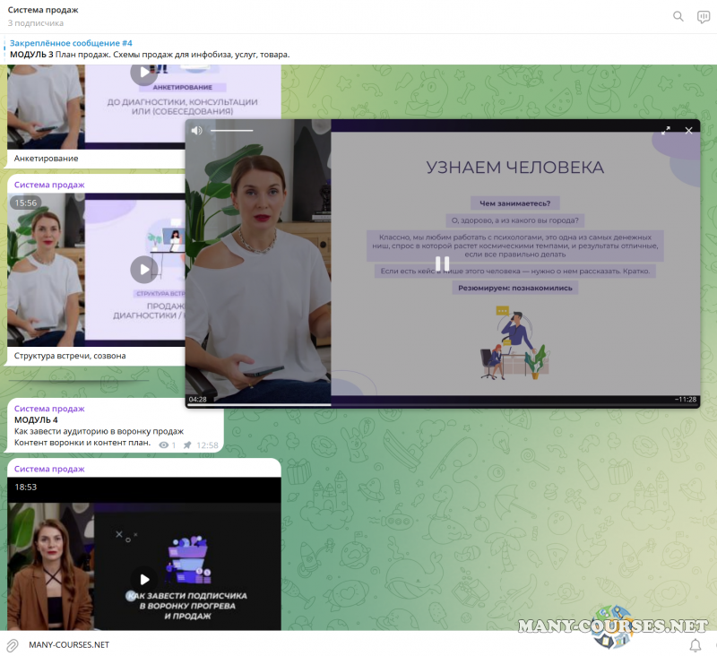
Task: Mute the video player speaker icon
Action: [x=197, y=130]
